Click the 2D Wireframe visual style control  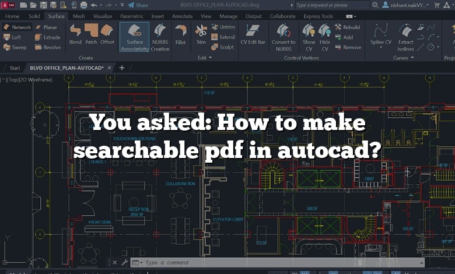pos(36,79)
